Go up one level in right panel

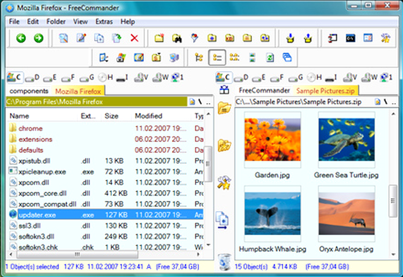(393, 103)
